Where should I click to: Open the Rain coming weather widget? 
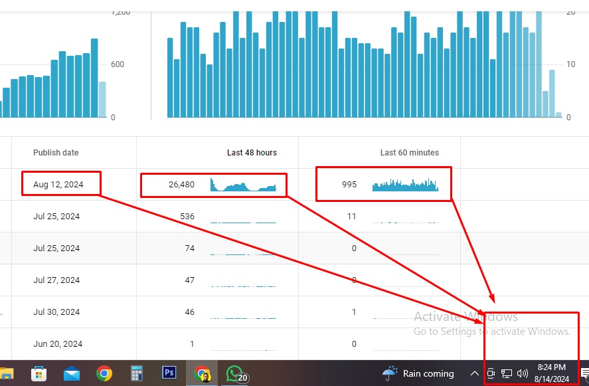point(420,373)
